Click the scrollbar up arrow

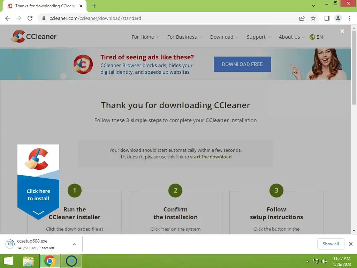click(x=354, y=28)
